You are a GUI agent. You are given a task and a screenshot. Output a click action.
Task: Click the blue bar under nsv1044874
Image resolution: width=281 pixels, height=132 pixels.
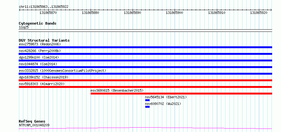(x=145, y=67)
